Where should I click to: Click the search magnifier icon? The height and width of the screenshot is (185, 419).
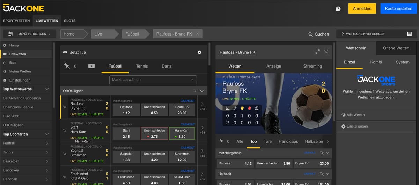pyautogui.click(x=310, y=34)
